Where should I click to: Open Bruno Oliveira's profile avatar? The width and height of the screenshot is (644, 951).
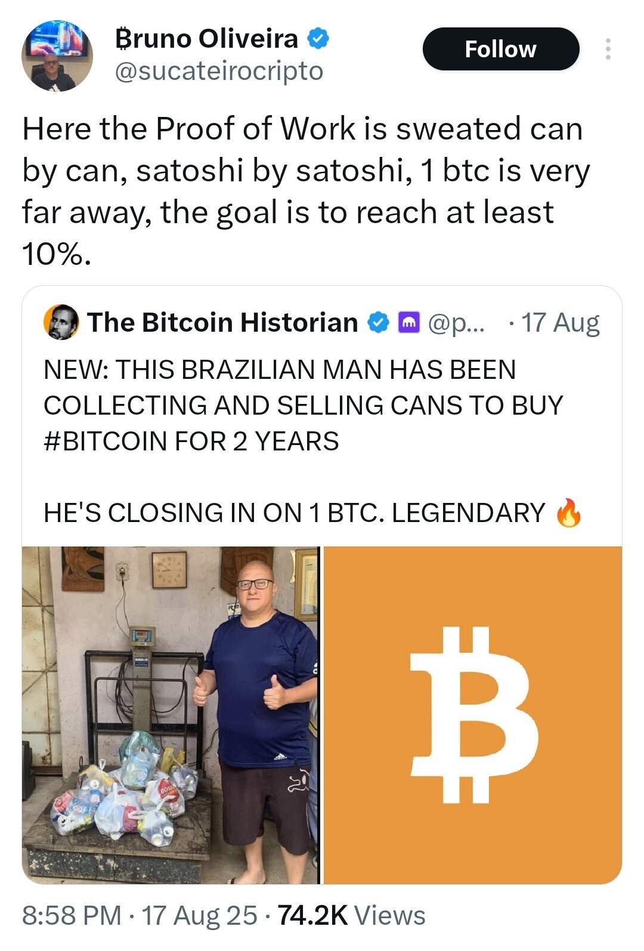click(x=57, y=55)
